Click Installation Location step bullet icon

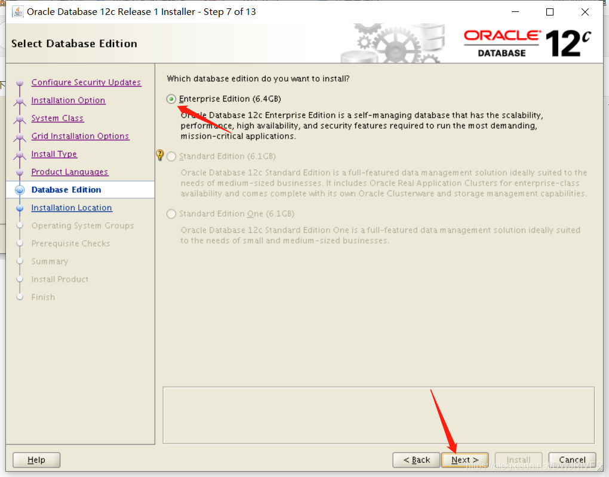20,208
